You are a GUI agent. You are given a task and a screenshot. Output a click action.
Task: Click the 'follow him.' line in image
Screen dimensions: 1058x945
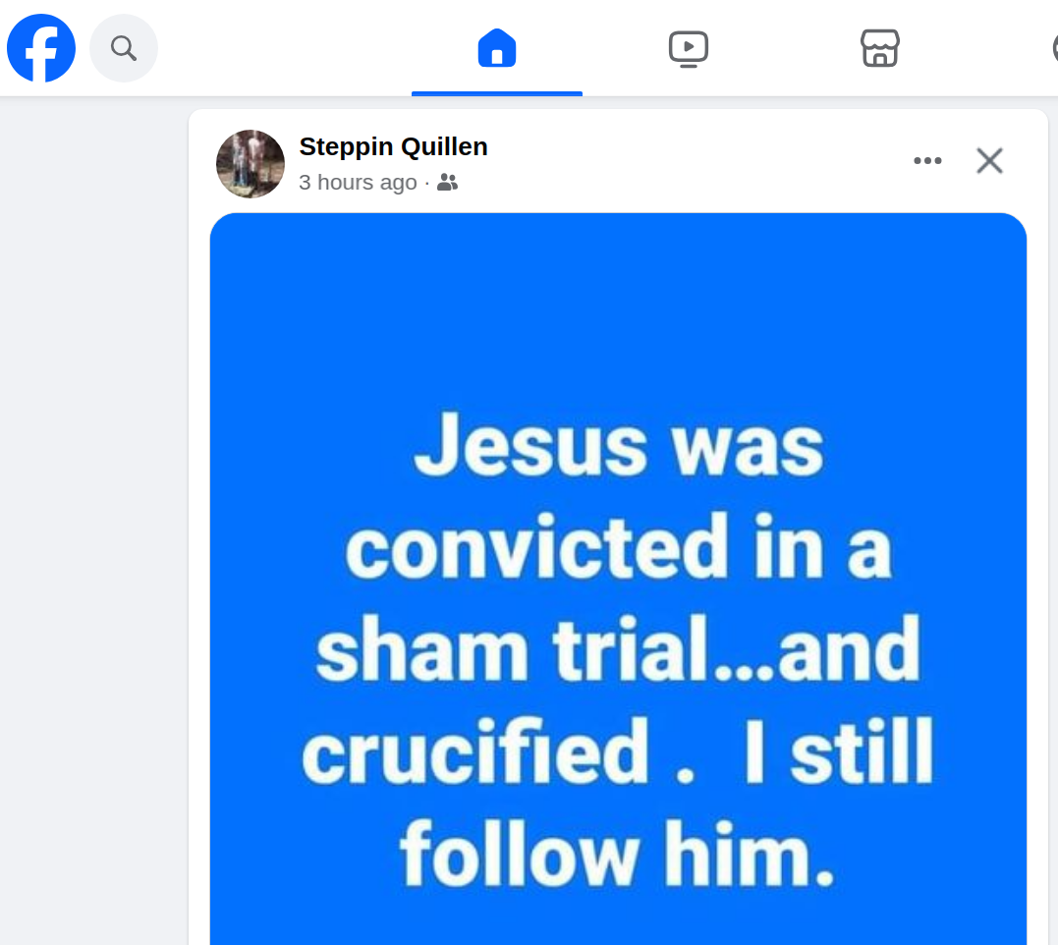[x=618, y=854]
